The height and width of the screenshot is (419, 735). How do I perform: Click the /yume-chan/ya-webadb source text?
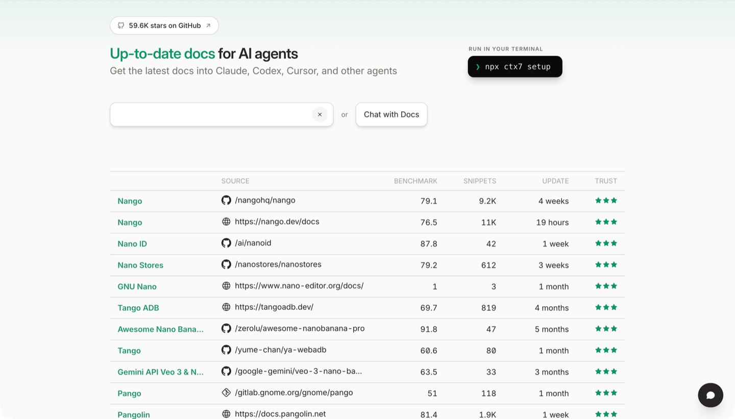point(281,350)
